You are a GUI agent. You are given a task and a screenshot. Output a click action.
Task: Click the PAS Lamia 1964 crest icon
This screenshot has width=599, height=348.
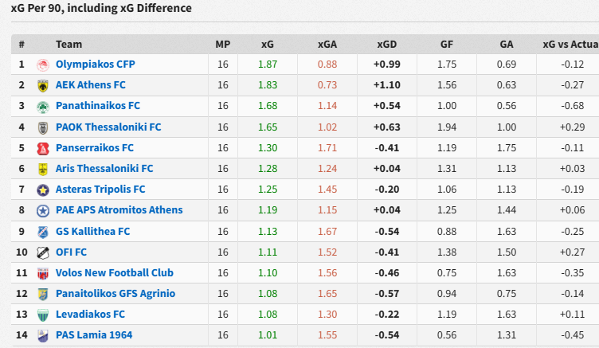point(43,335)
